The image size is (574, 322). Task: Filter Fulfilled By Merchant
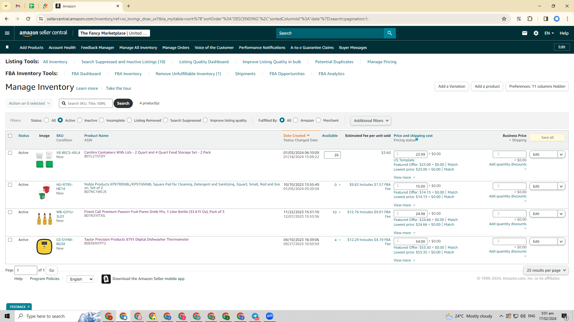pos(318,120)
